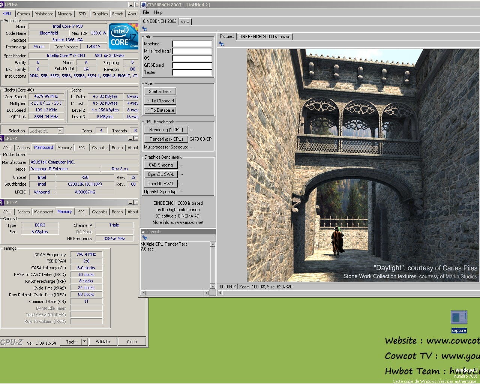Image resolution: width=480 pixels, height=384 pixels.
Task: Click the Core Voltage value 1.482 V
Action: pyautogui.click(x=93, y=46)
